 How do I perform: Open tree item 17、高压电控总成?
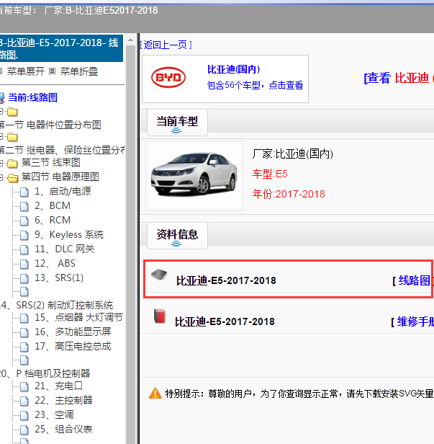click(73, 346)
